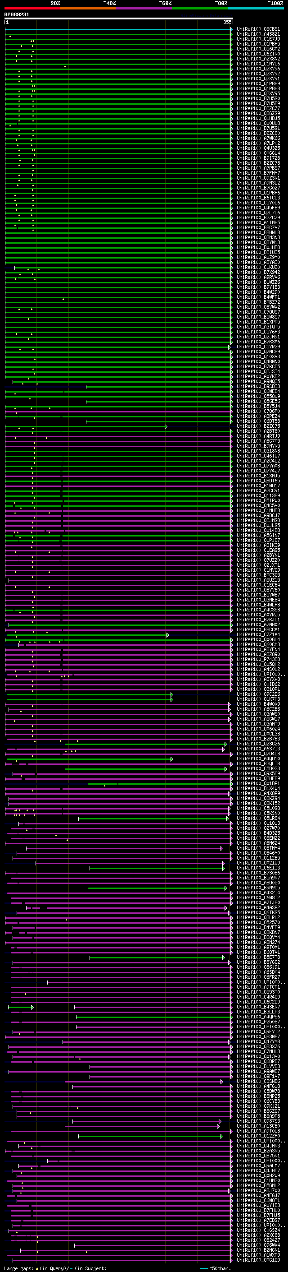The height and width of the screenshot is (1272, 288).
Task: Select the UniRef100_A4QU10 entry
Action: [258, 759]
